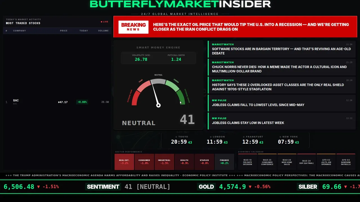
Task: Open Apr 02 JOLTS Job Openings event
Action: click(326, 162)
